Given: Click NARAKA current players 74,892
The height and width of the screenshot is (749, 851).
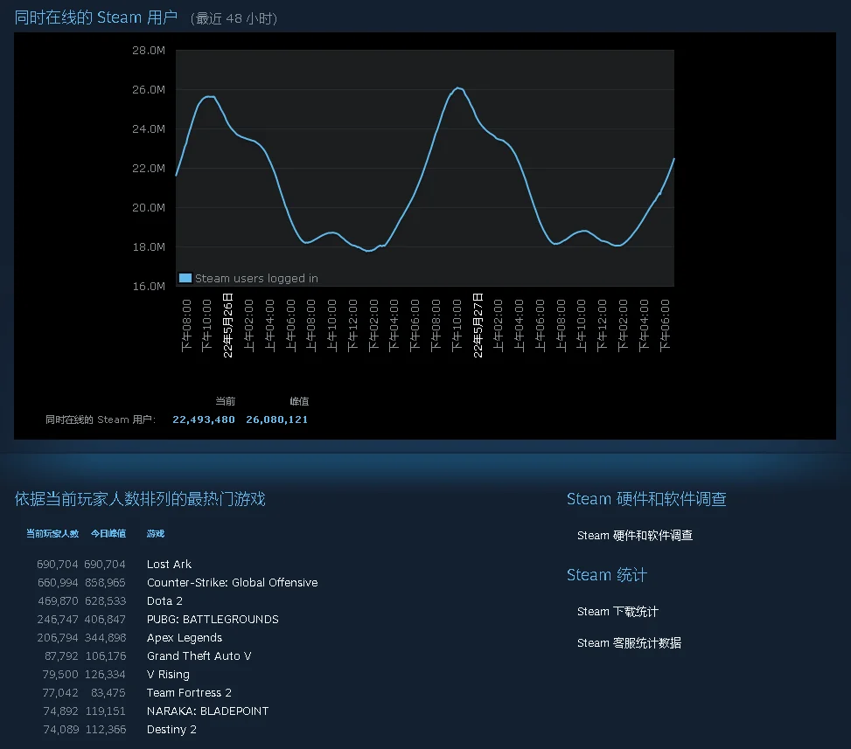Looking at the screenshot, I should (61, 711).
